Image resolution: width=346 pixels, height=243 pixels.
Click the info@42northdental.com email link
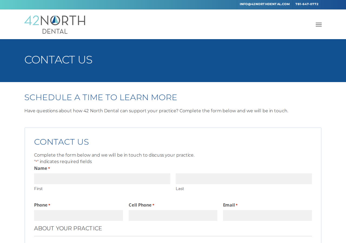coord(265,4)
